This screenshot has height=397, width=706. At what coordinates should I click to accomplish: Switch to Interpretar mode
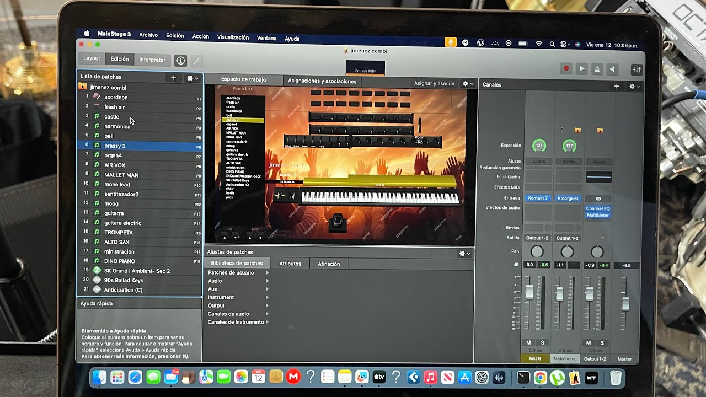(152, 60)
